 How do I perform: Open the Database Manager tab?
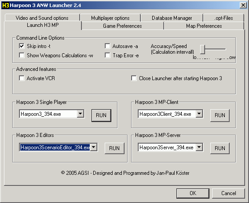[x=172, y=18]
